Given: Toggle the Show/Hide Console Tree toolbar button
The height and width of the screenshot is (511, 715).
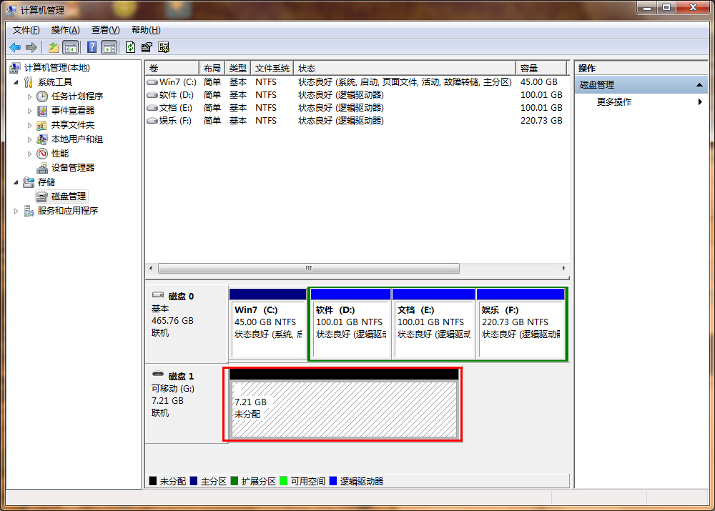Looking at the screenshot, I should point(70,48).
